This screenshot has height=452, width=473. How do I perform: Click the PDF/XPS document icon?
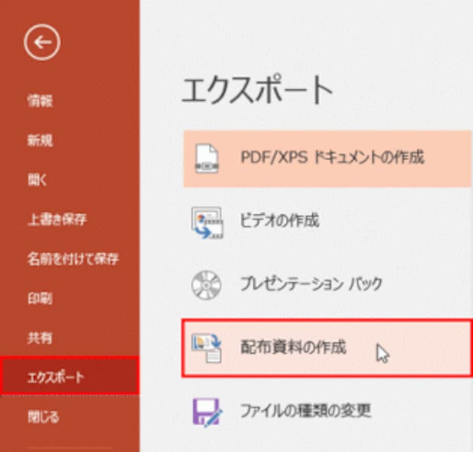click(206, 159)
